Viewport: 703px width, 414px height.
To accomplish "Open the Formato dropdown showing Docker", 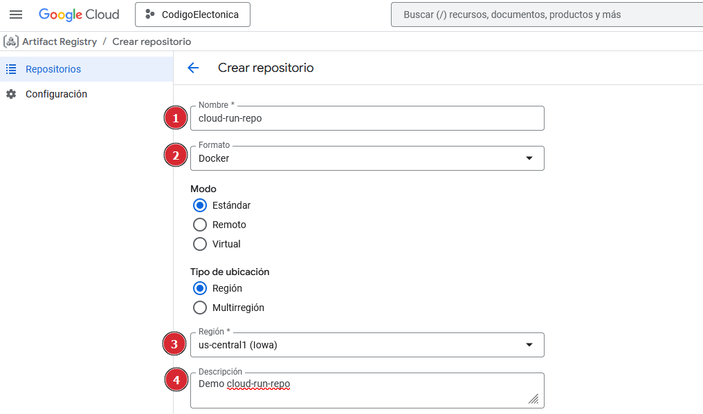I will pos(529,158).
